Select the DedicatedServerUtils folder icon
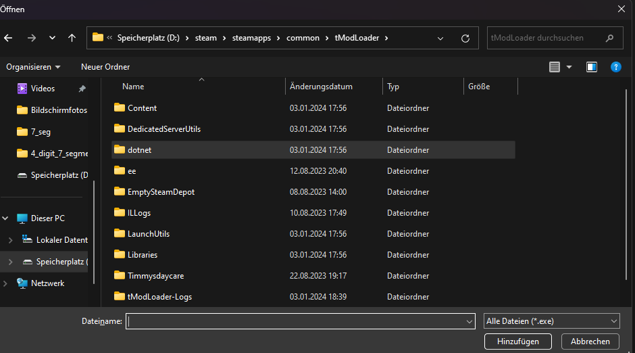The height and width of the screenshot is (353, 635). 119,128
